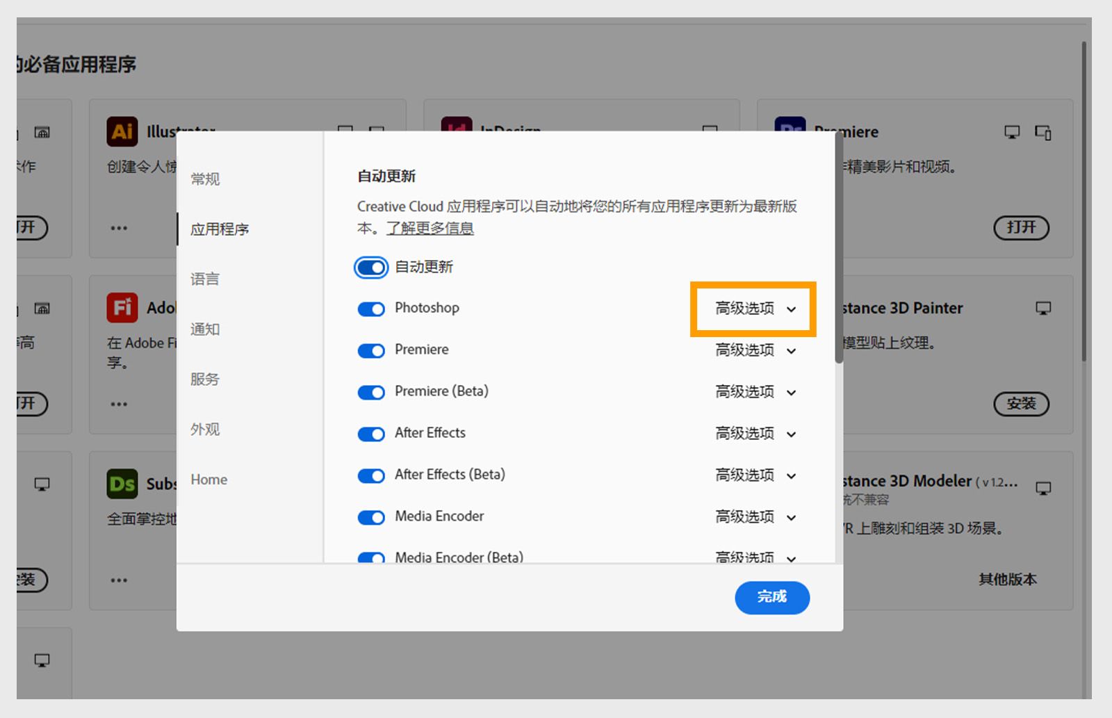Click desktop-and-mobile icon on Premiere card

(1043, 132)
